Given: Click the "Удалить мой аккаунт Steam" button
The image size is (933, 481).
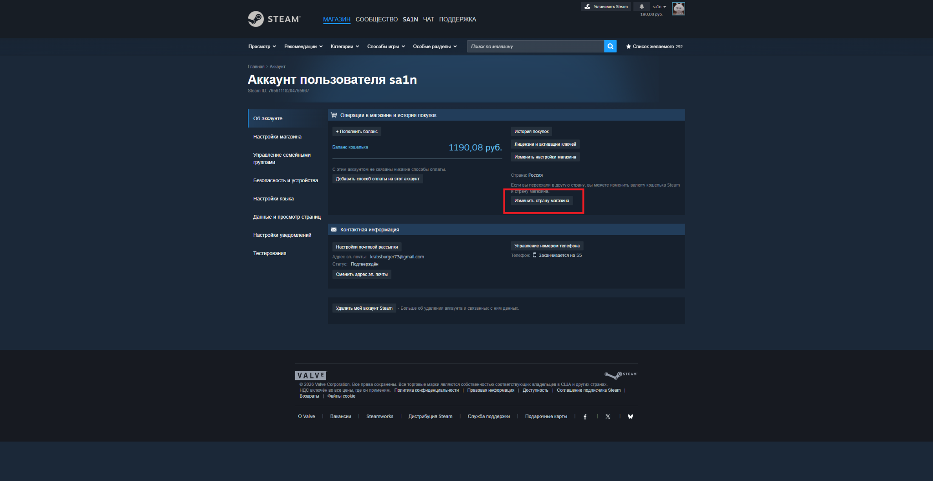Looking at the screenshot, I should coord(364,308).
